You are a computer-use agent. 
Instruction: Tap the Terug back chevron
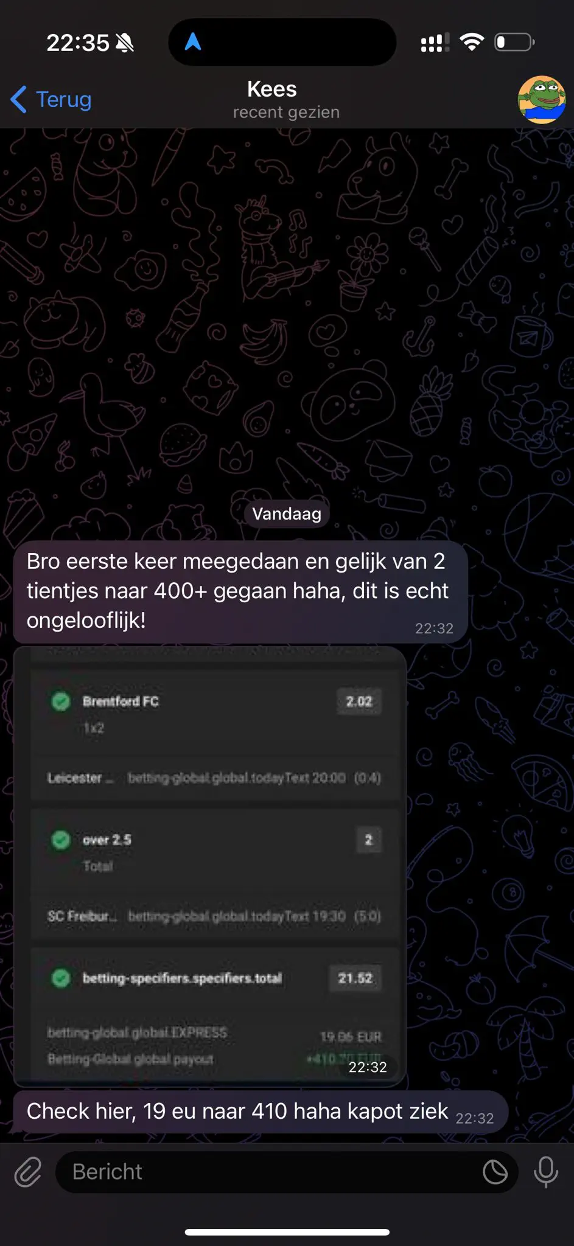click(19, 99)
